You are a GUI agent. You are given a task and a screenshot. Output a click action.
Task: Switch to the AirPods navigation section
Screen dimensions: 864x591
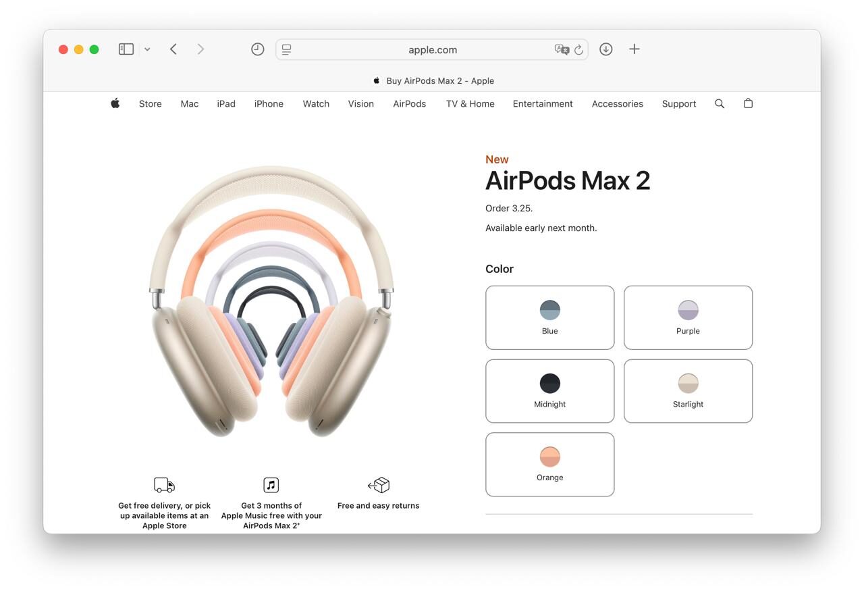[409, 103]
